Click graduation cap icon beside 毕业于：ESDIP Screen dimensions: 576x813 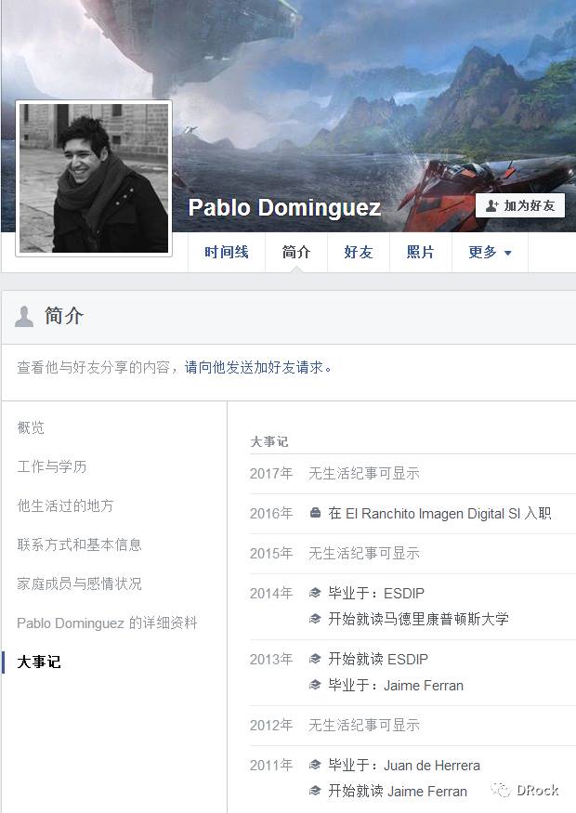tap(315, 593)
